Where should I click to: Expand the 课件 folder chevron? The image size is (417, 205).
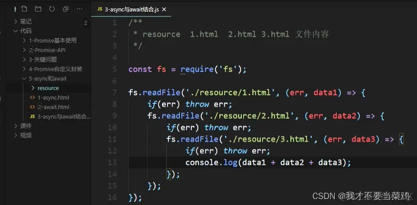tap(16, 126)
